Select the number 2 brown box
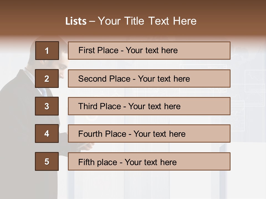 click(x=47, y=78)
